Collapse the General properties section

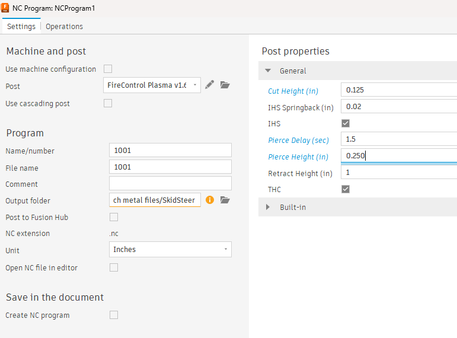point(268,71)
